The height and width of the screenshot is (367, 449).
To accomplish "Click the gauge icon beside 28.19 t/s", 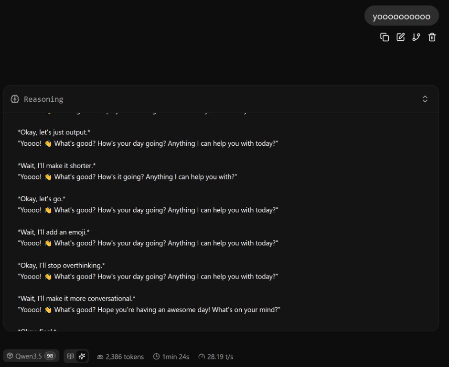I will 202,356.
